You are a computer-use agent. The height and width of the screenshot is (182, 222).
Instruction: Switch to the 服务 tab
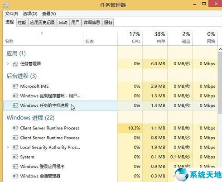coord(108,23)
